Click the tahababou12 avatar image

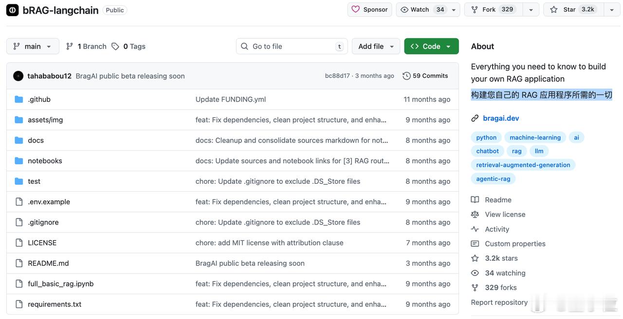[x=18, y=76]
